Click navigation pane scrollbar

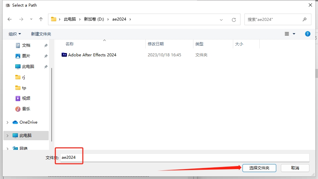coord(52,104)
